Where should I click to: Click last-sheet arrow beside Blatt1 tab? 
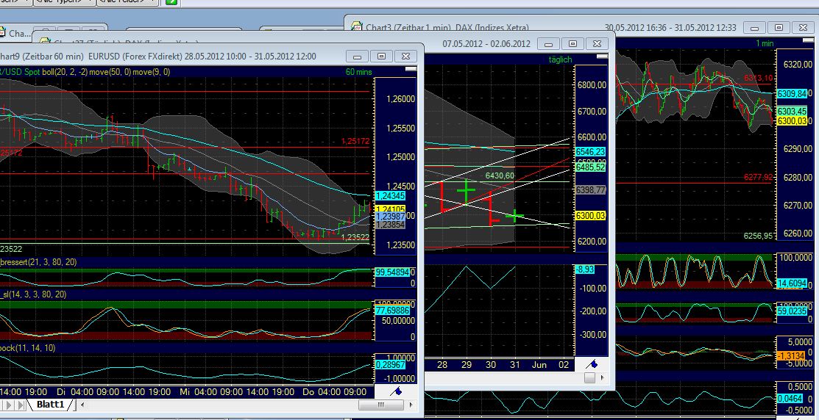pos(21,405)
